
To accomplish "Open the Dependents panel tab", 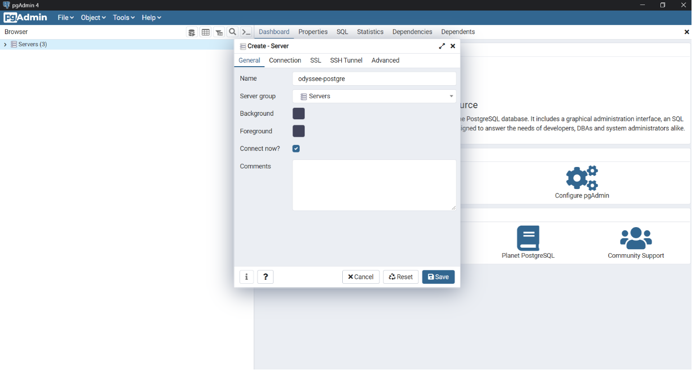I will 458,32.
